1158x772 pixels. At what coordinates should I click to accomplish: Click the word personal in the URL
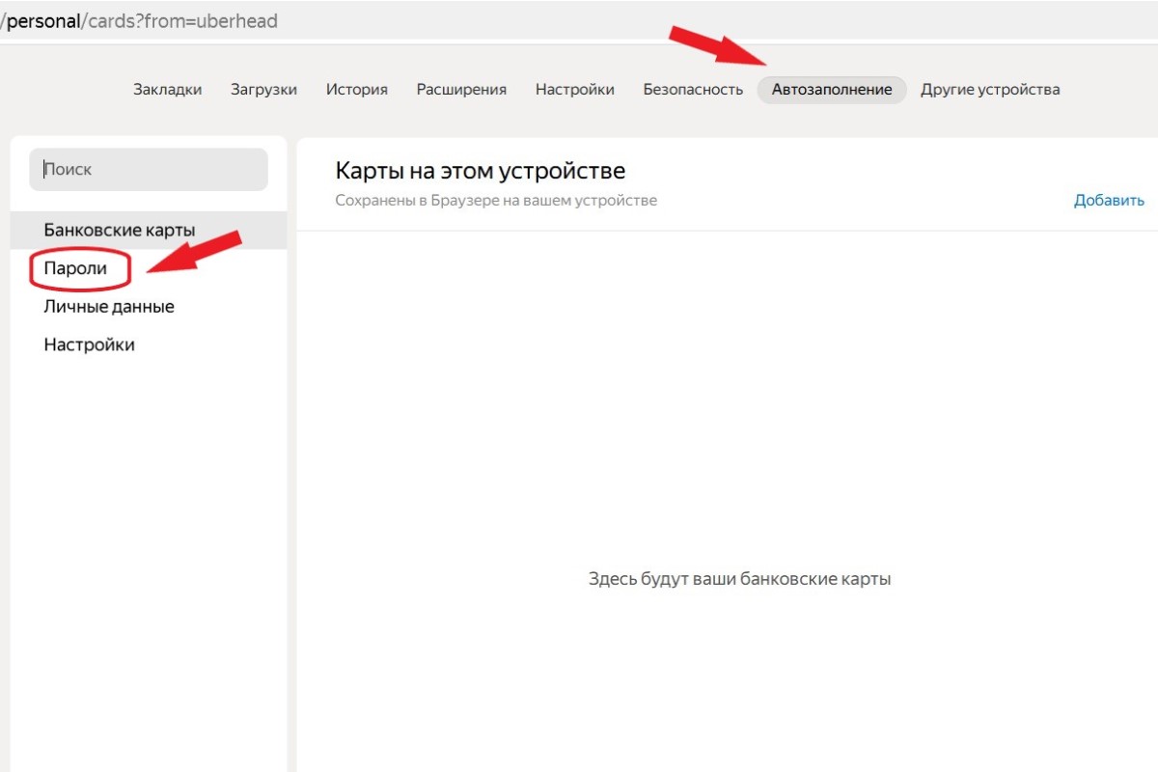43,21
